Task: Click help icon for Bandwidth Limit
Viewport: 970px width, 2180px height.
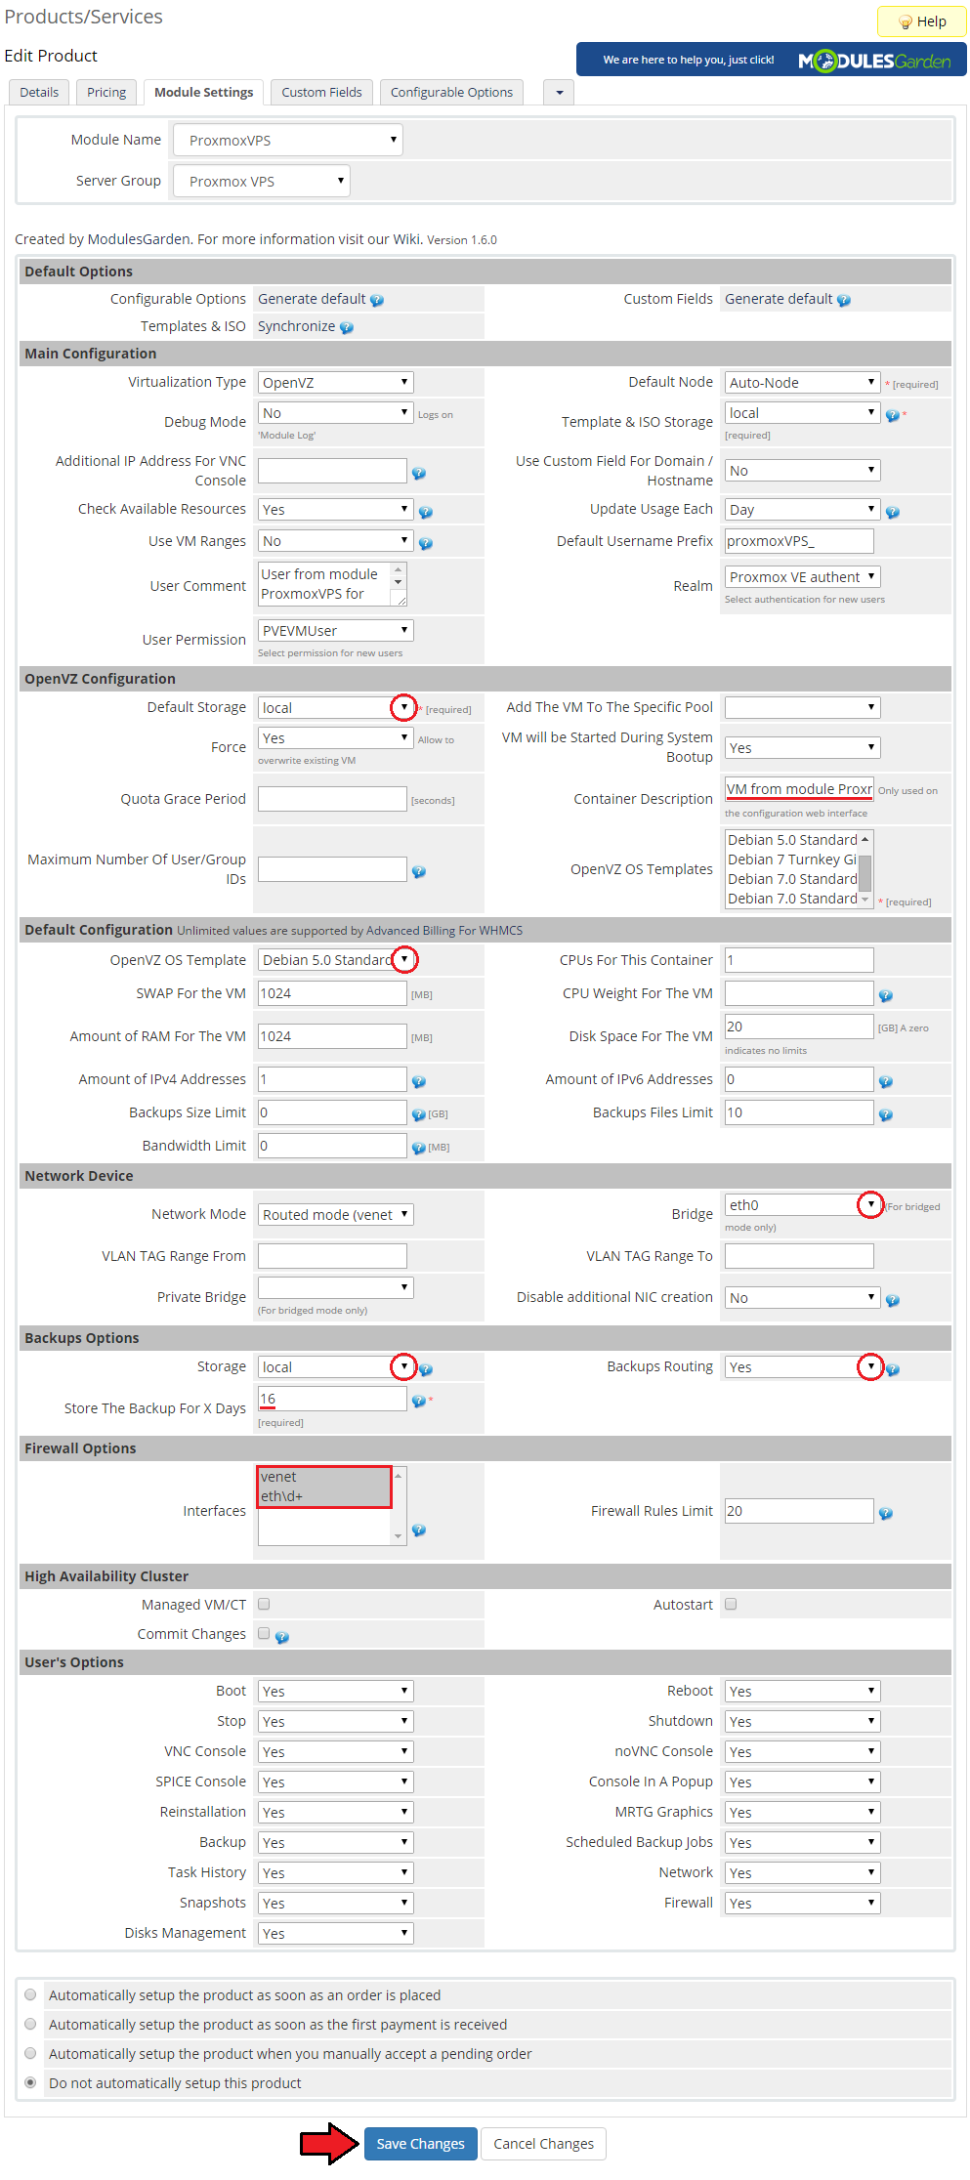Action: [x=419, y=1148]
